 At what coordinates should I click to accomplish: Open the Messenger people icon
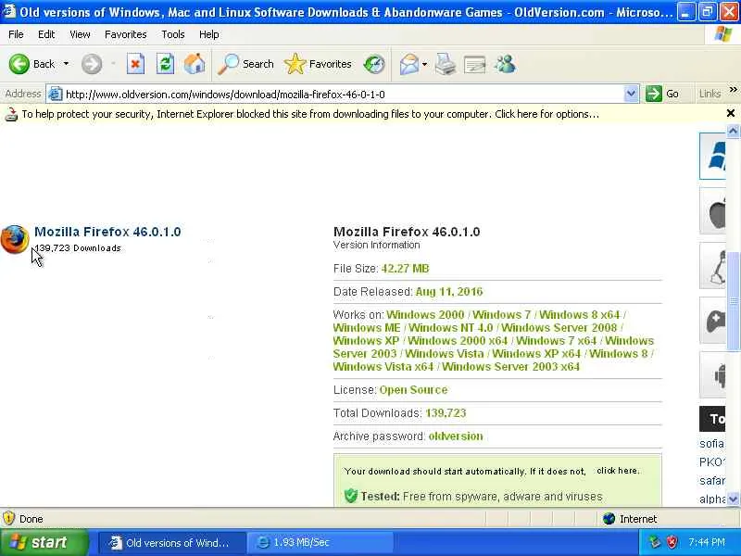point(505,64)
